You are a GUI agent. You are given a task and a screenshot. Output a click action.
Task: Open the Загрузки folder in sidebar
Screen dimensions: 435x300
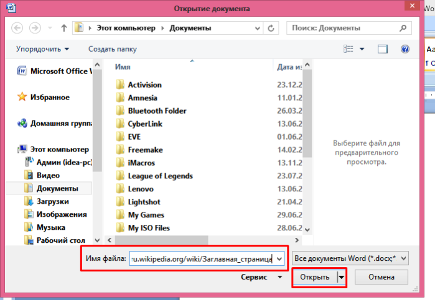47,201
